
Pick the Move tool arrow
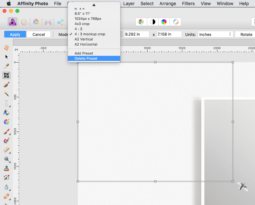[6, 57]
